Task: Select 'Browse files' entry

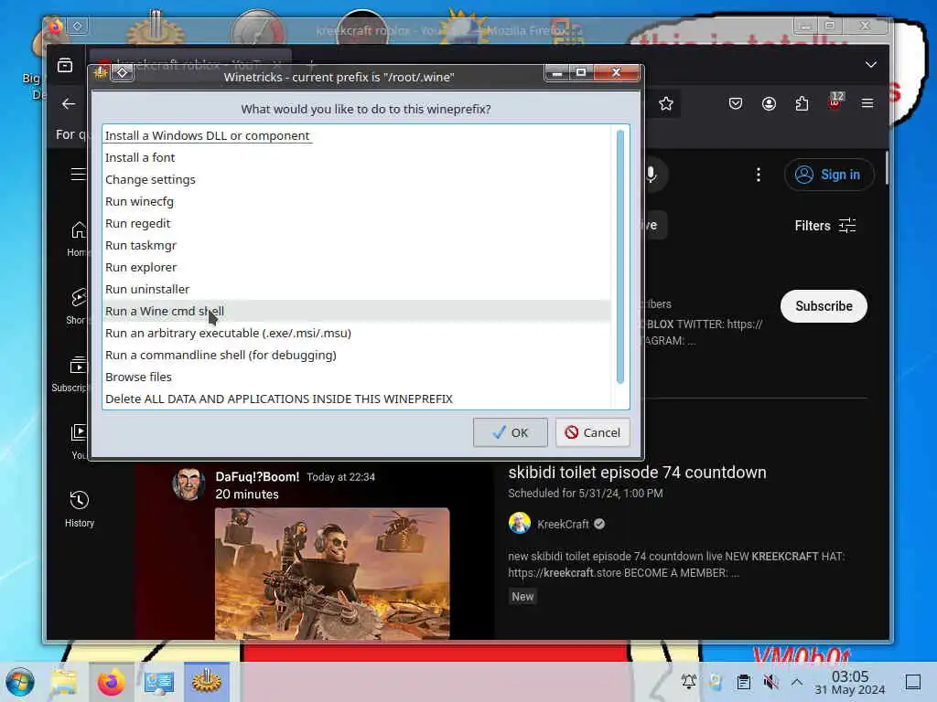Action: [x=357, y=378]
